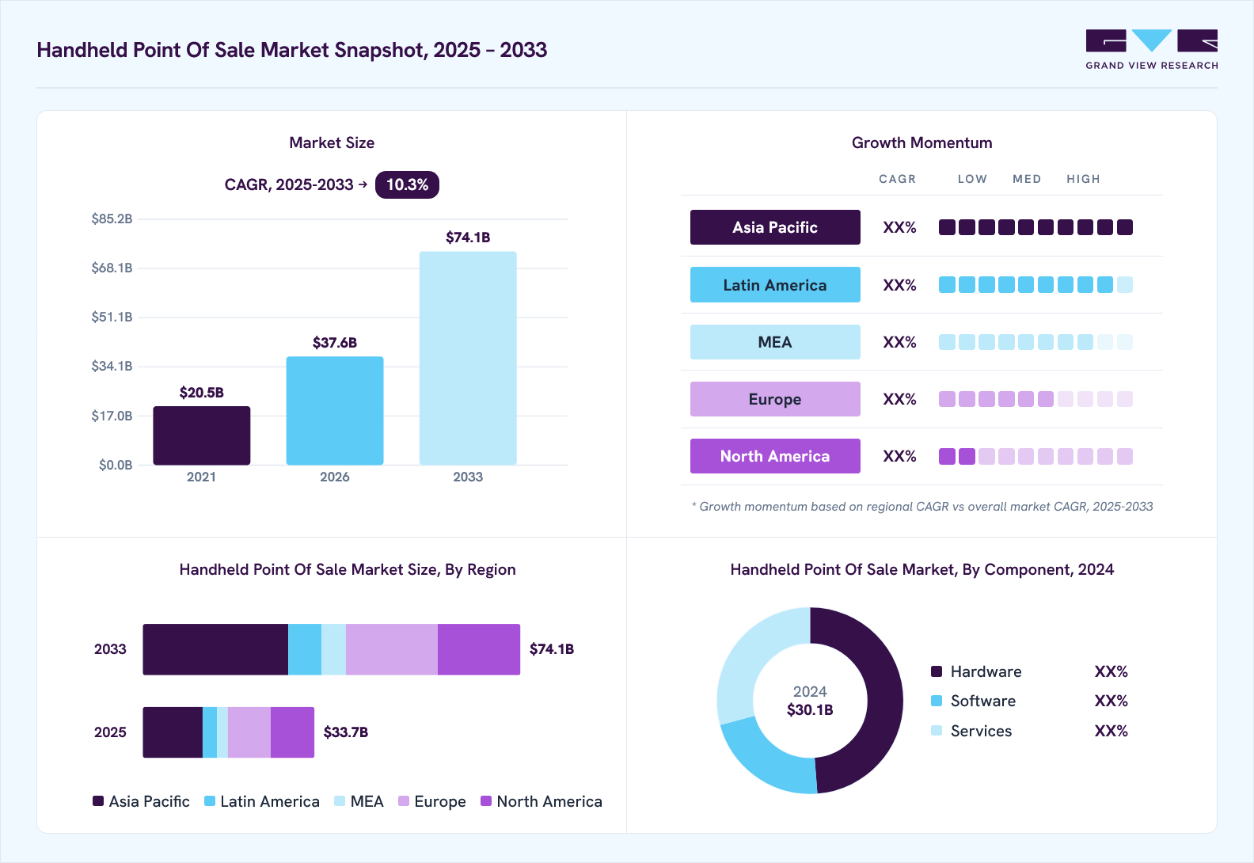Click the North America segment of the 2025 stacked bar
The width and height of the screenshot is (1254, 863).
[x=292, y=732]
